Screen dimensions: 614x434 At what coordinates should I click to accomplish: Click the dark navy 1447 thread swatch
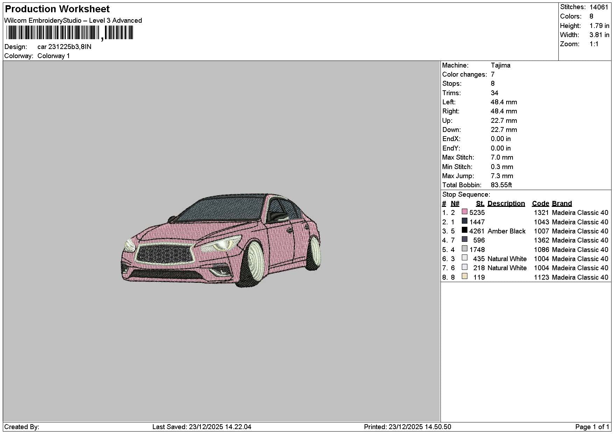464,221
